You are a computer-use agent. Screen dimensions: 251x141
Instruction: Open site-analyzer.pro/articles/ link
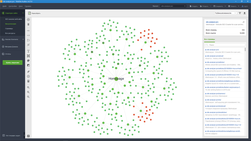pos(216,62)
